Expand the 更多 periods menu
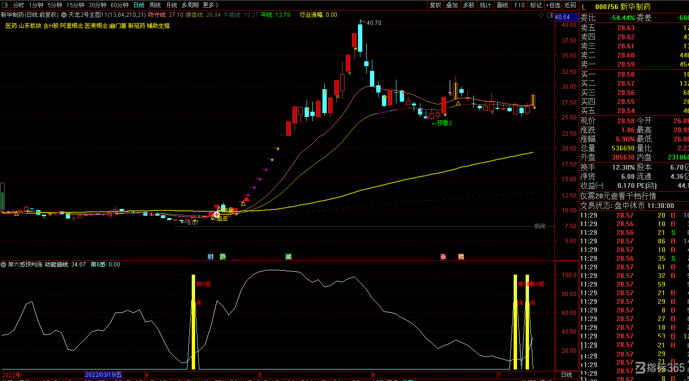Screen dimensions: 689x381 pyautogui.click(x=210, y=5)
